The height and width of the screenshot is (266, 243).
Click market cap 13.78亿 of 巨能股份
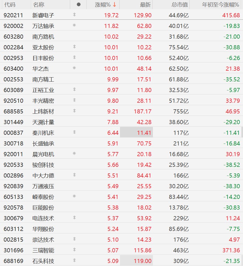179,208
